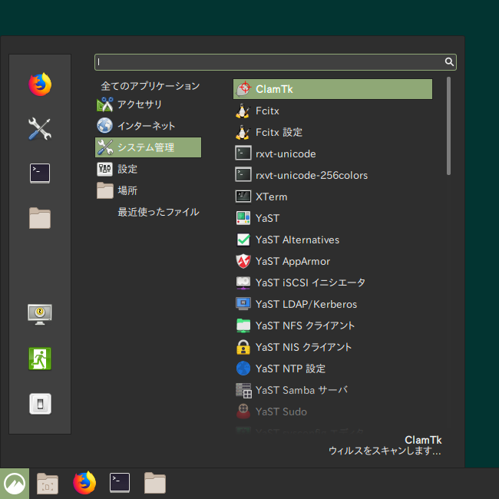499x499 pixels.
Task: Select the システム管理 category
Action: 148,147
